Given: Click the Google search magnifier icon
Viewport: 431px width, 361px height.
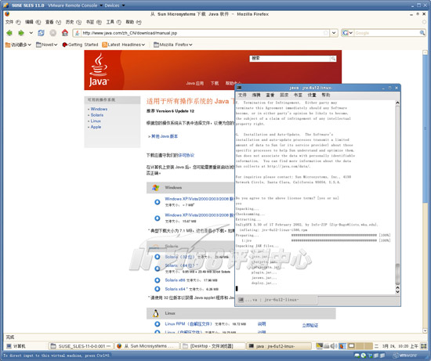Looking at the screenshot, I should (x=422, y=33).
